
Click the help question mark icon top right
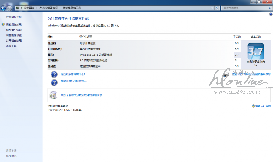click(x=271, y=15)
